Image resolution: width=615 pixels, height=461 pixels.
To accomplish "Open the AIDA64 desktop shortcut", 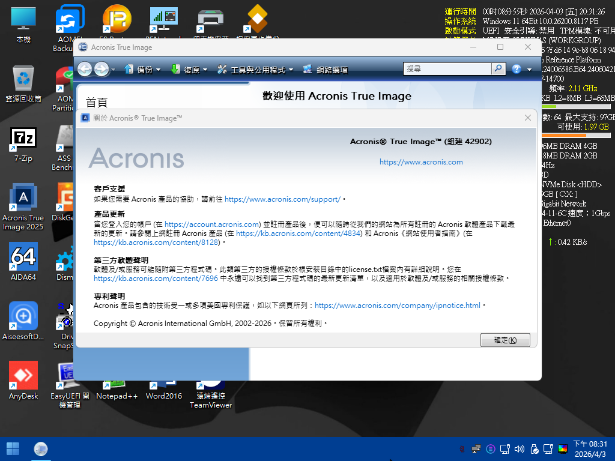I will [x=23, y=257].
